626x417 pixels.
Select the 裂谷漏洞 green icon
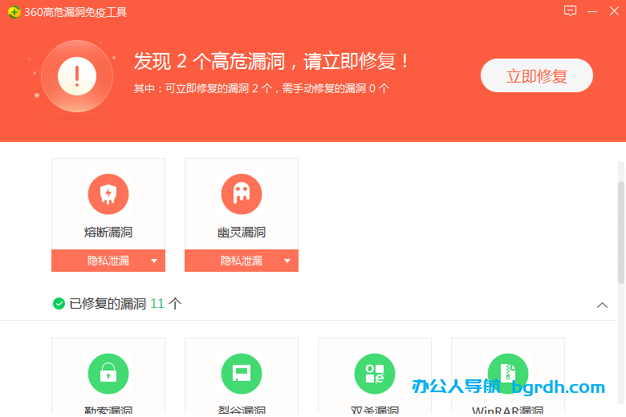[x=242, y=374]
